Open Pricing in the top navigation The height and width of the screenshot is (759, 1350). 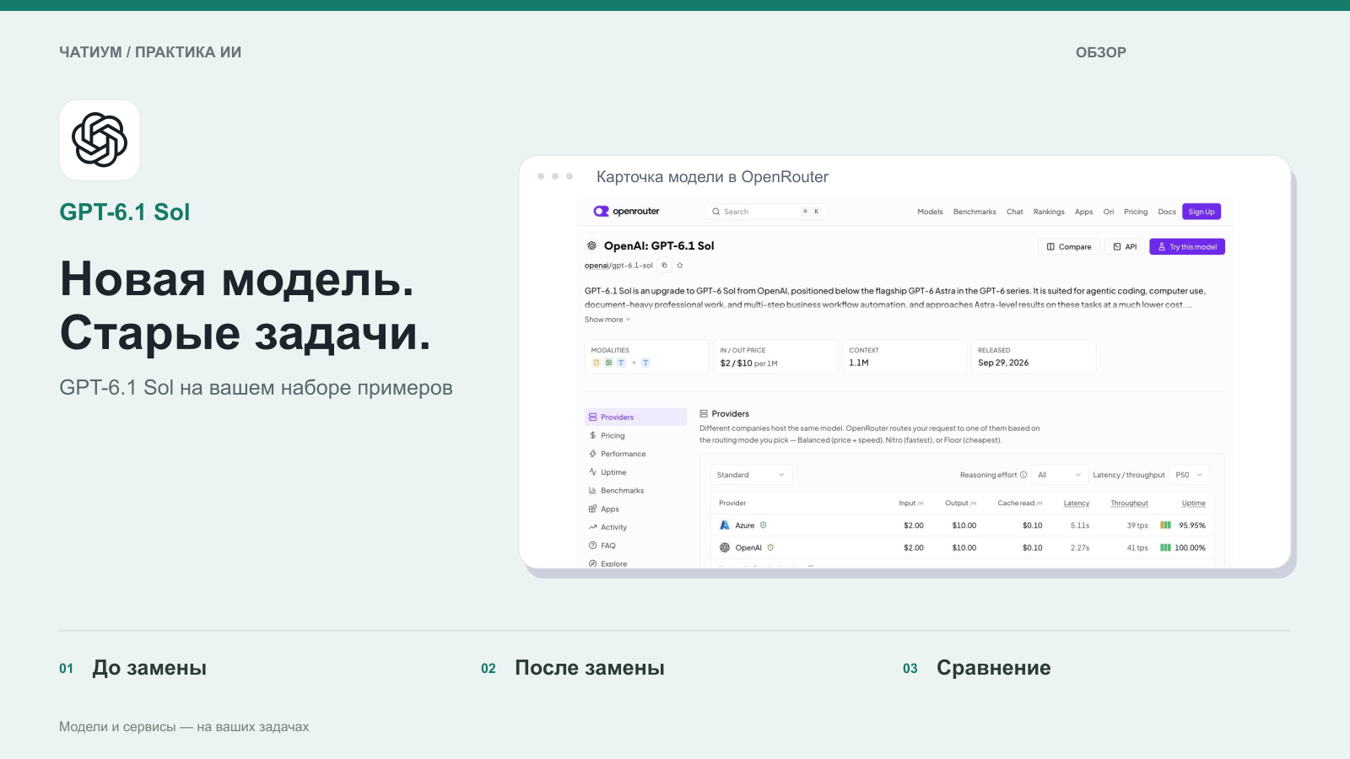coord(1136,212)
